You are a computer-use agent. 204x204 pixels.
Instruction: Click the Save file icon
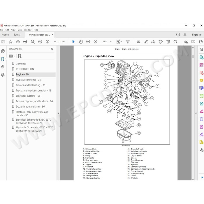[x=3, y=42]
